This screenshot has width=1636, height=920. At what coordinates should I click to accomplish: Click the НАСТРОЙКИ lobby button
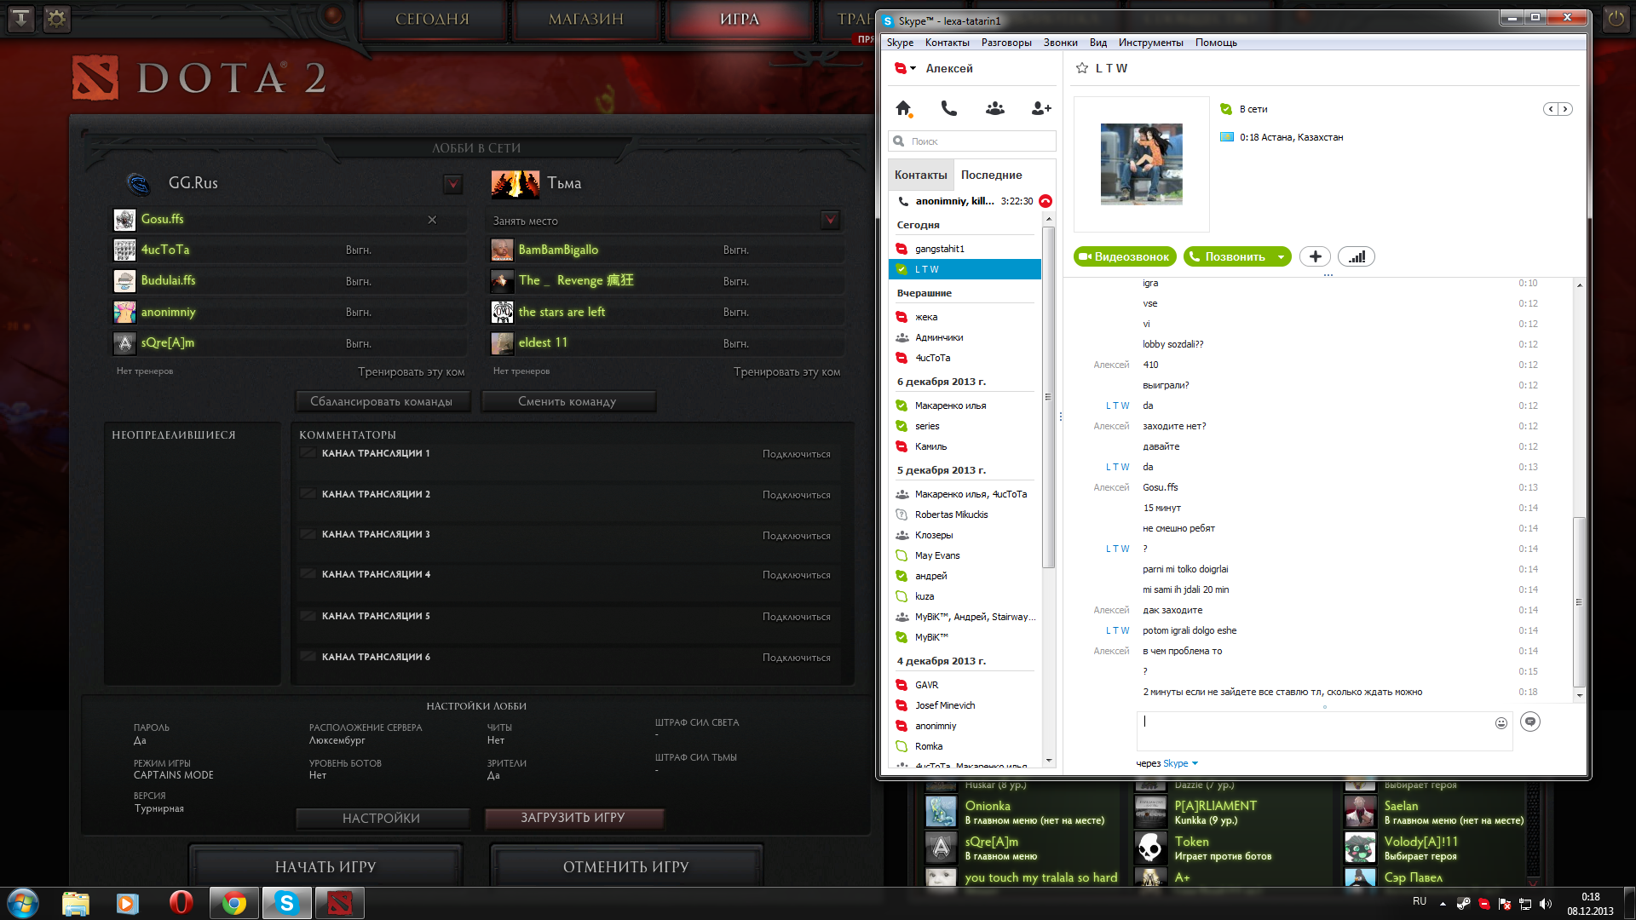[382, 818]
